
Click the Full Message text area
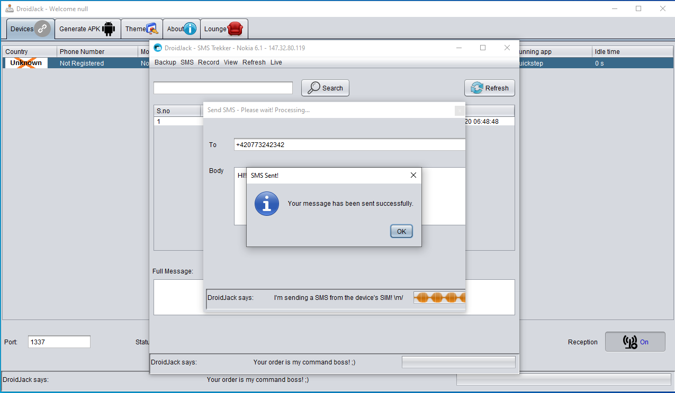click(x=334, y=297)
